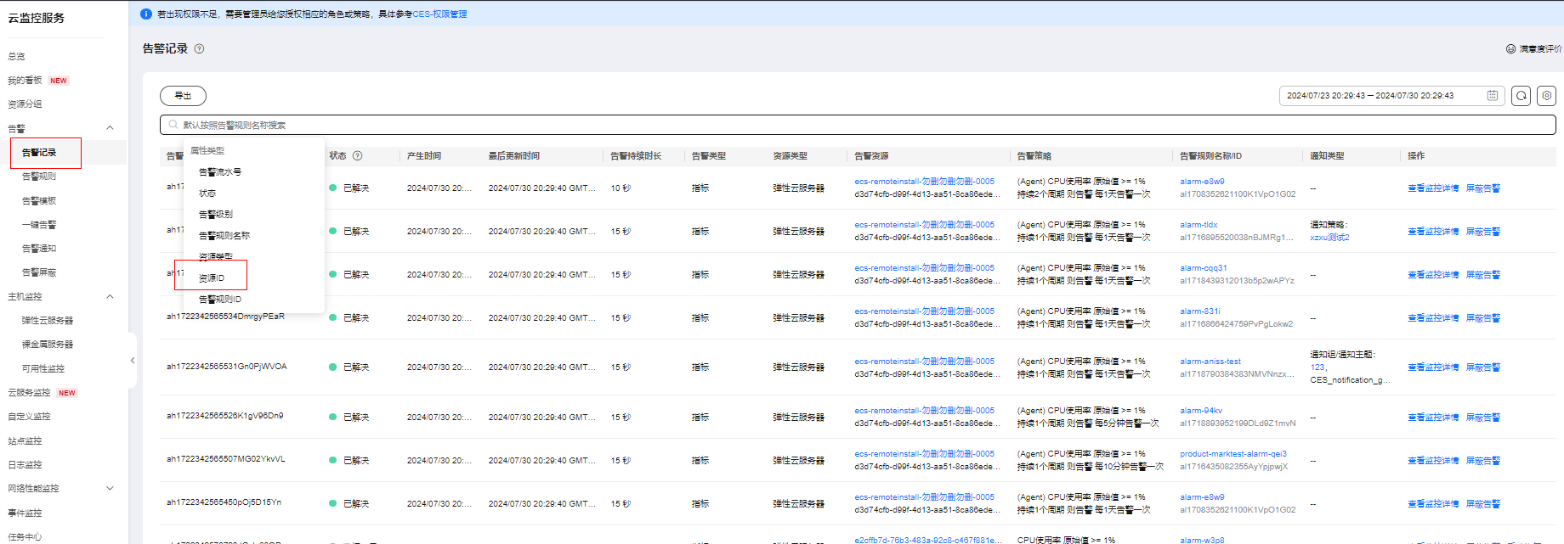The height and width of the screenshot is (544, 1564).
Task: Collapse the 主机监控 sidebar section
Action: 110,297
